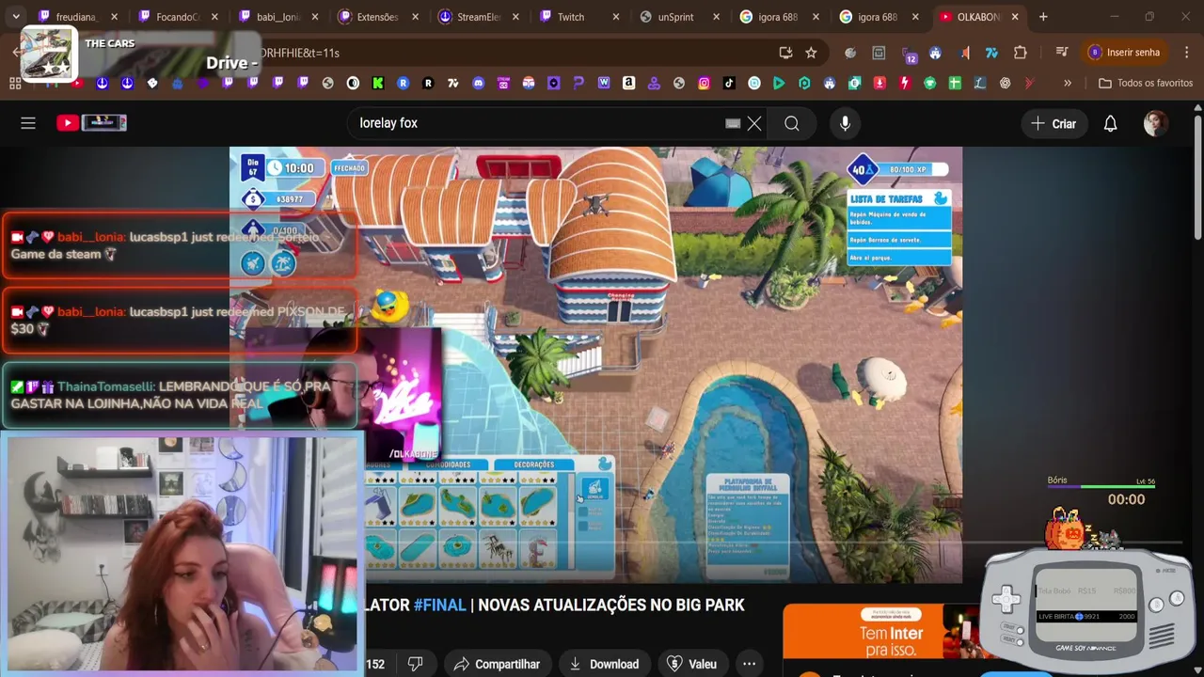Switch to the first igora 688 tab

tap(779, 17)
